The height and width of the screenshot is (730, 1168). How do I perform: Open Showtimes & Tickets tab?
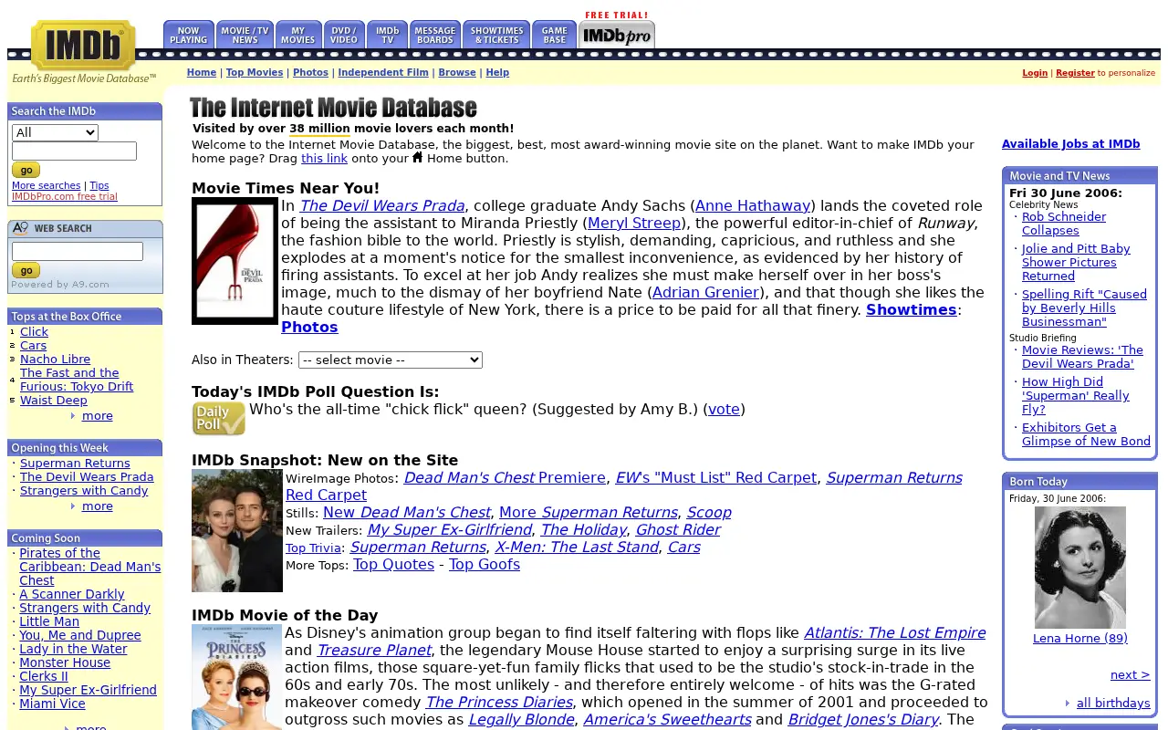tap(496, 35)
